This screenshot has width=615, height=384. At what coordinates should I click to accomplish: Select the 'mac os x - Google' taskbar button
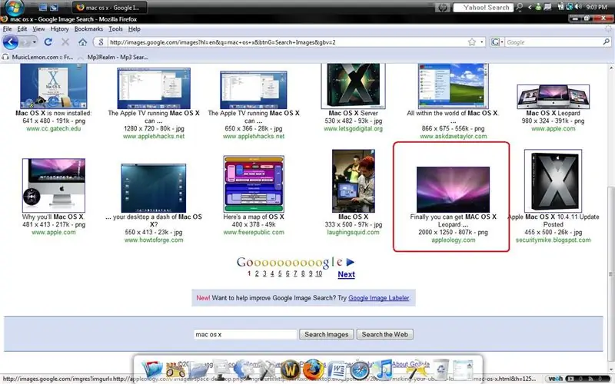pyautogui.click(x=110, y=7)
